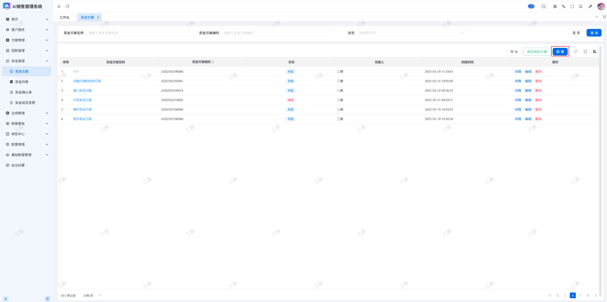Expand the 业绩管理 sidebar menu
This screenshot has width=607, height=302.
(27, 113)
